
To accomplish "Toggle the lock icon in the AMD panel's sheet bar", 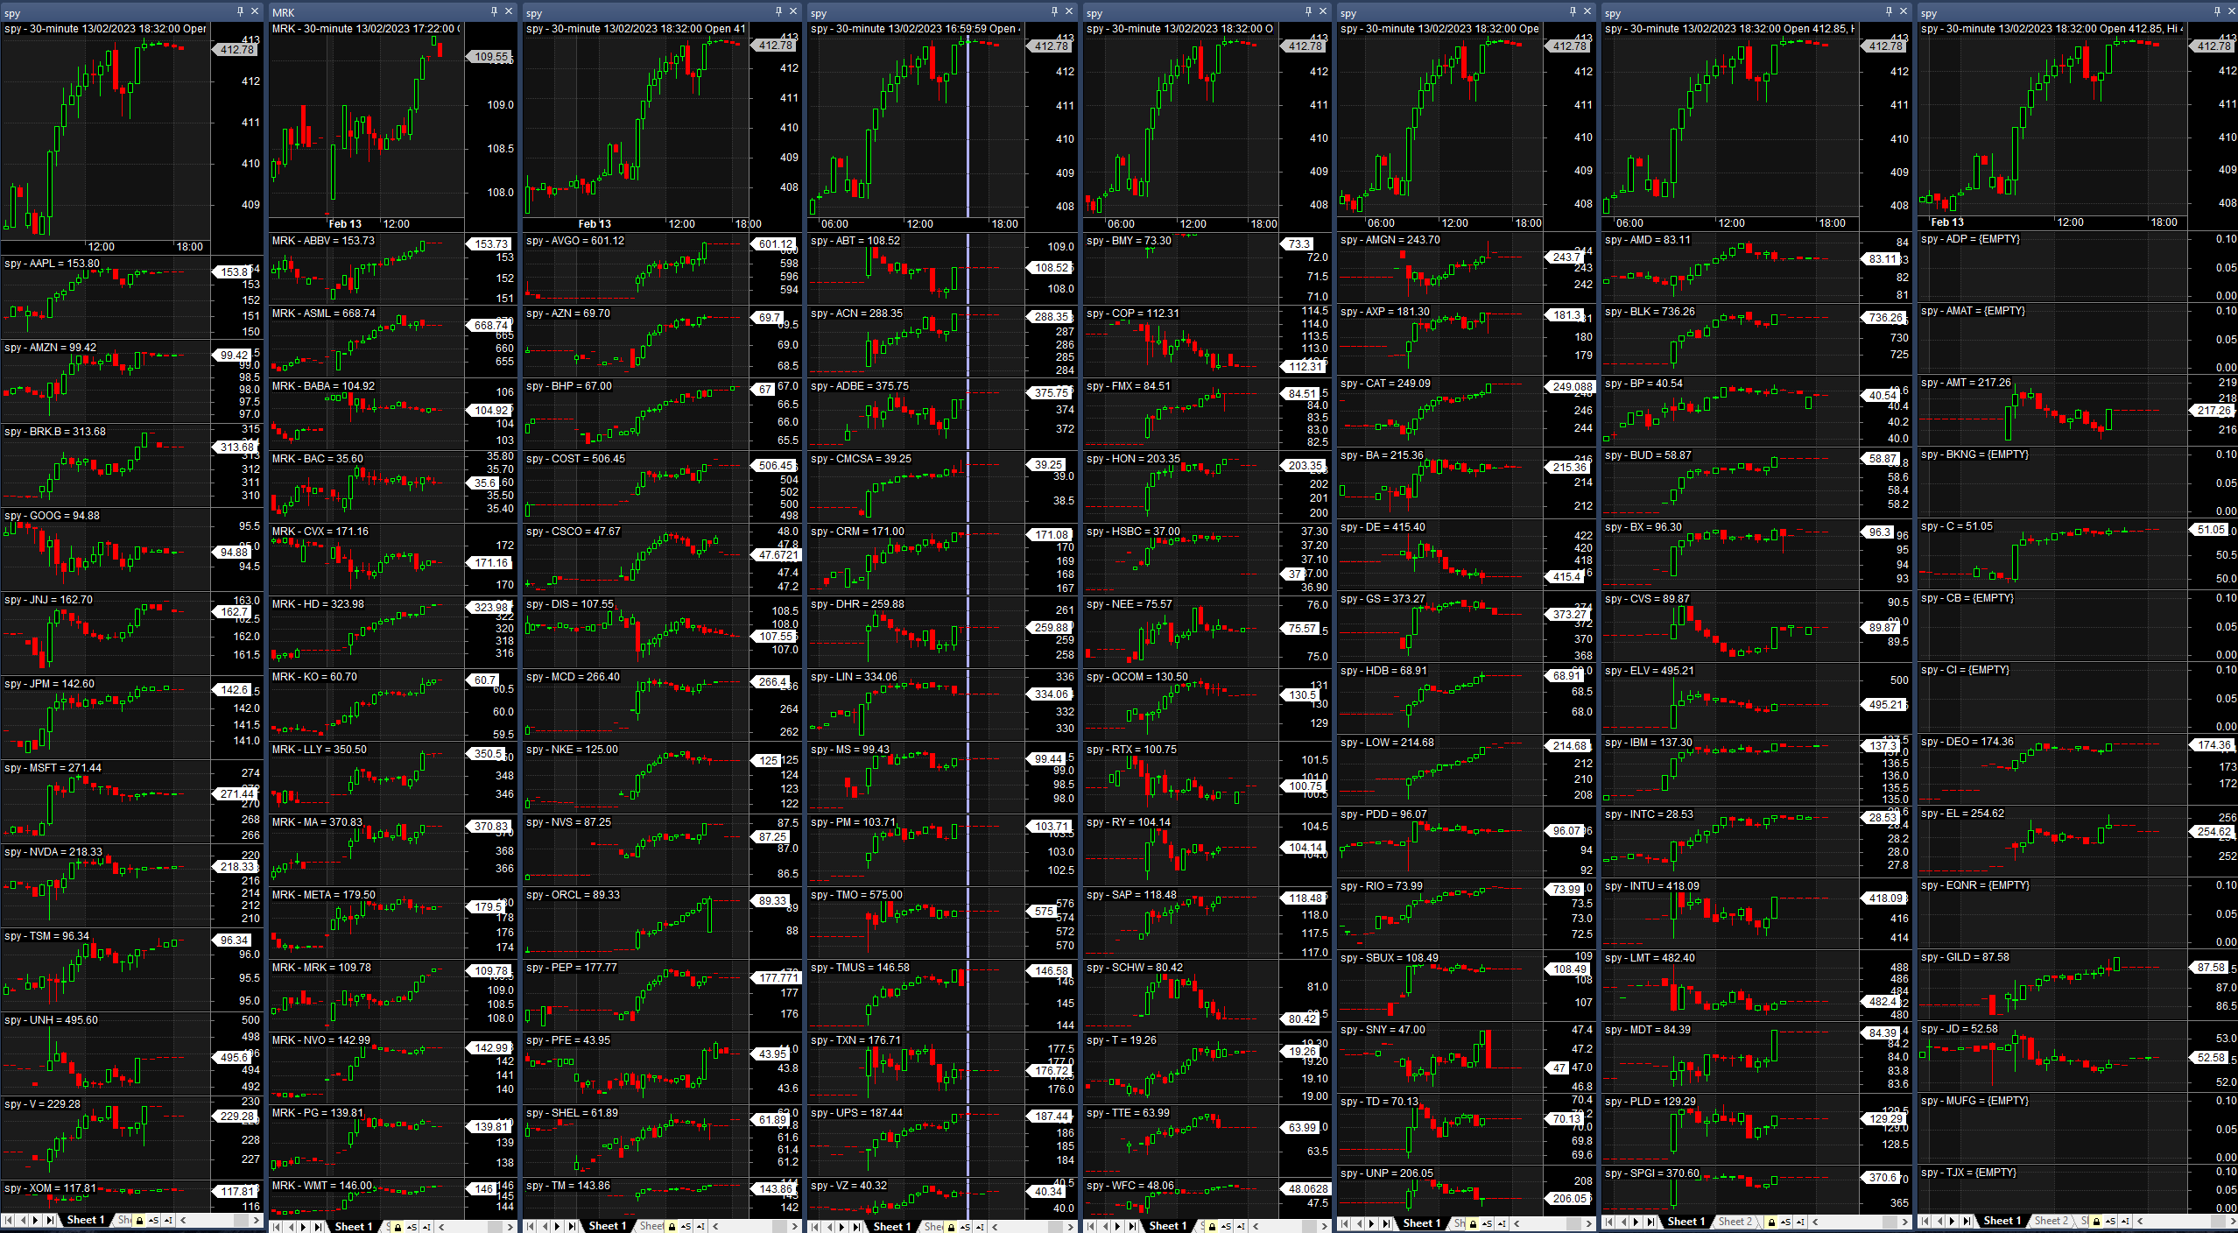I will click(x=1771, y=1222).
